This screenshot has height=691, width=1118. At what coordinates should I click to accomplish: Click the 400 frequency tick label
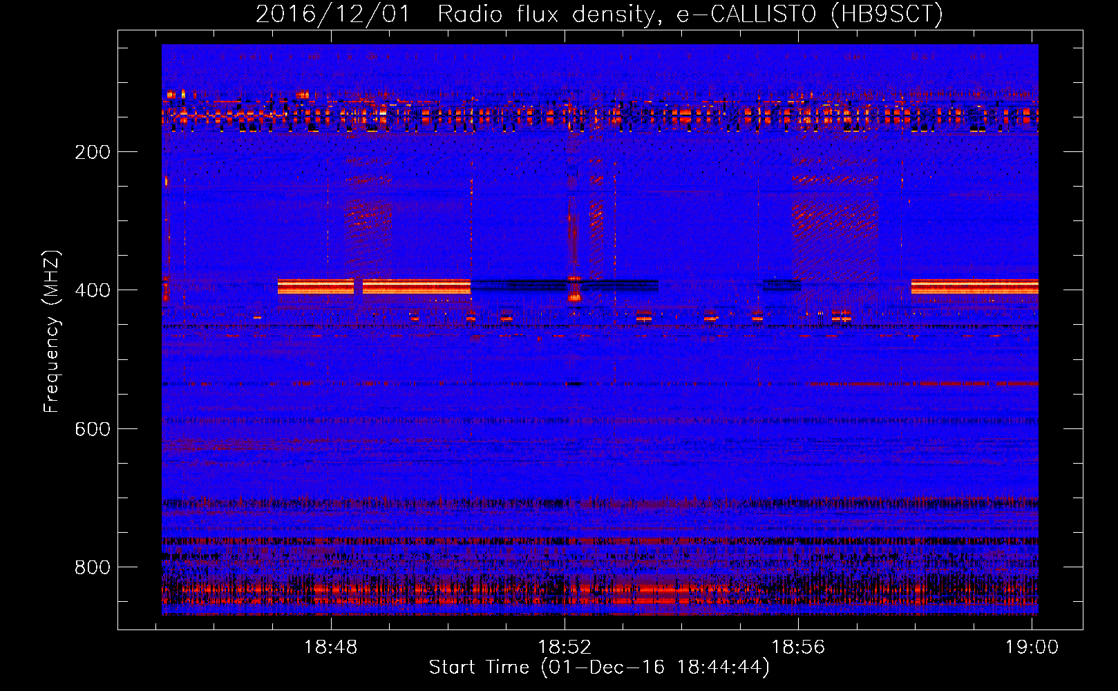[x=93, y=290]
